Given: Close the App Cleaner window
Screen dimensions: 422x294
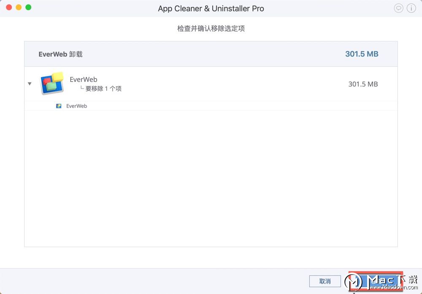Looking at the screenshot, I should pyautogui.click(x=9, y=7).
